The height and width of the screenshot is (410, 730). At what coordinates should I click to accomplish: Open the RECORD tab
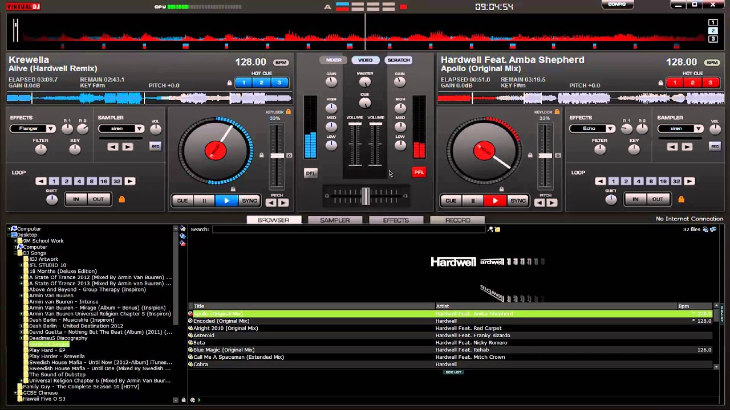[457, 220]
